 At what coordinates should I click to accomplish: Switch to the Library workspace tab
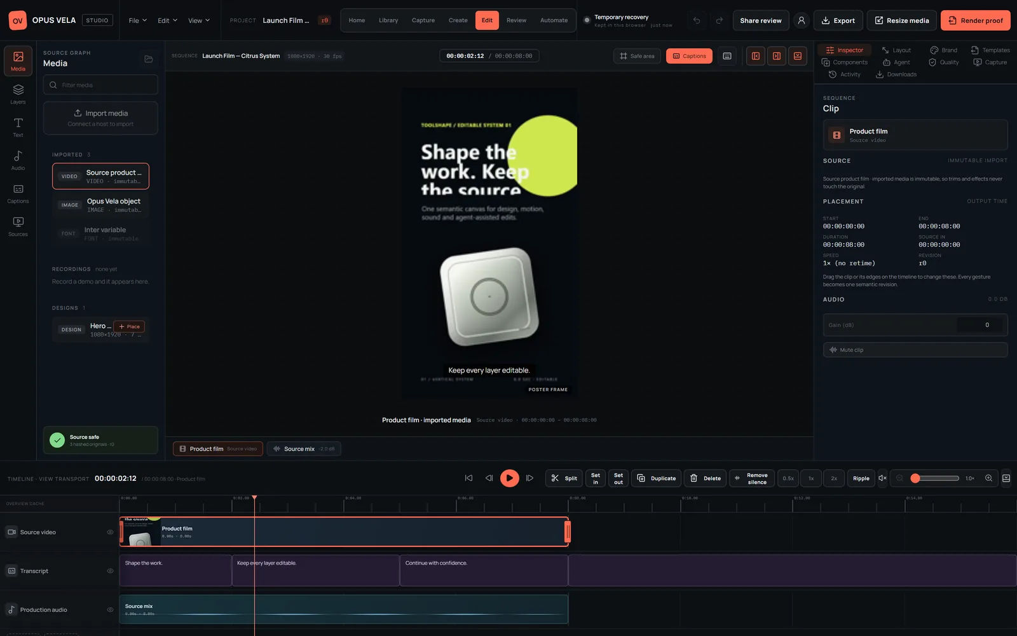(x=388, y=20)
